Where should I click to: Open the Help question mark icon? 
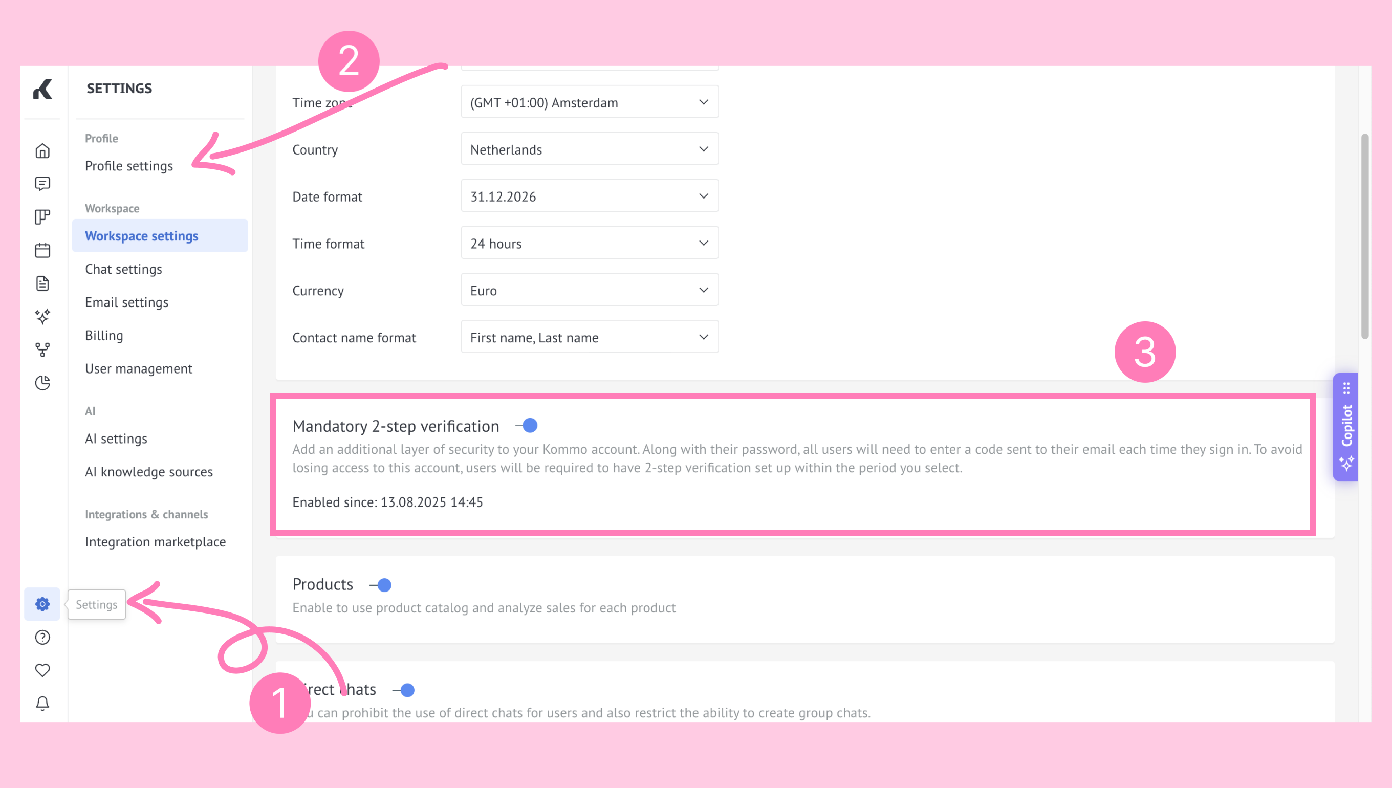(x=42, y=638)
